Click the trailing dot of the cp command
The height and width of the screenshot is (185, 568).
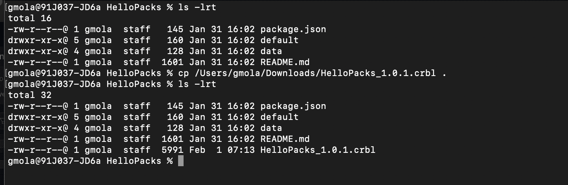tap(444, 73)
